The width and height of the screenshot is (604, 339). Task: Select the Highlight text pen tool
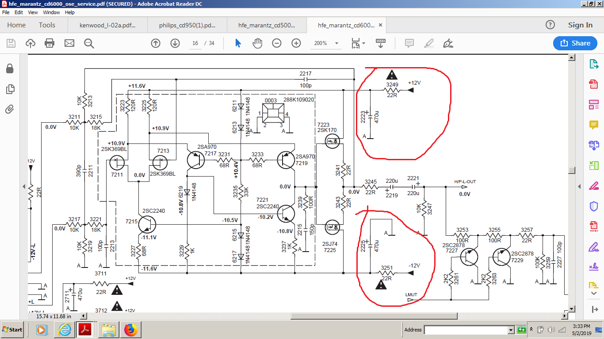click(x=429, y=43)
